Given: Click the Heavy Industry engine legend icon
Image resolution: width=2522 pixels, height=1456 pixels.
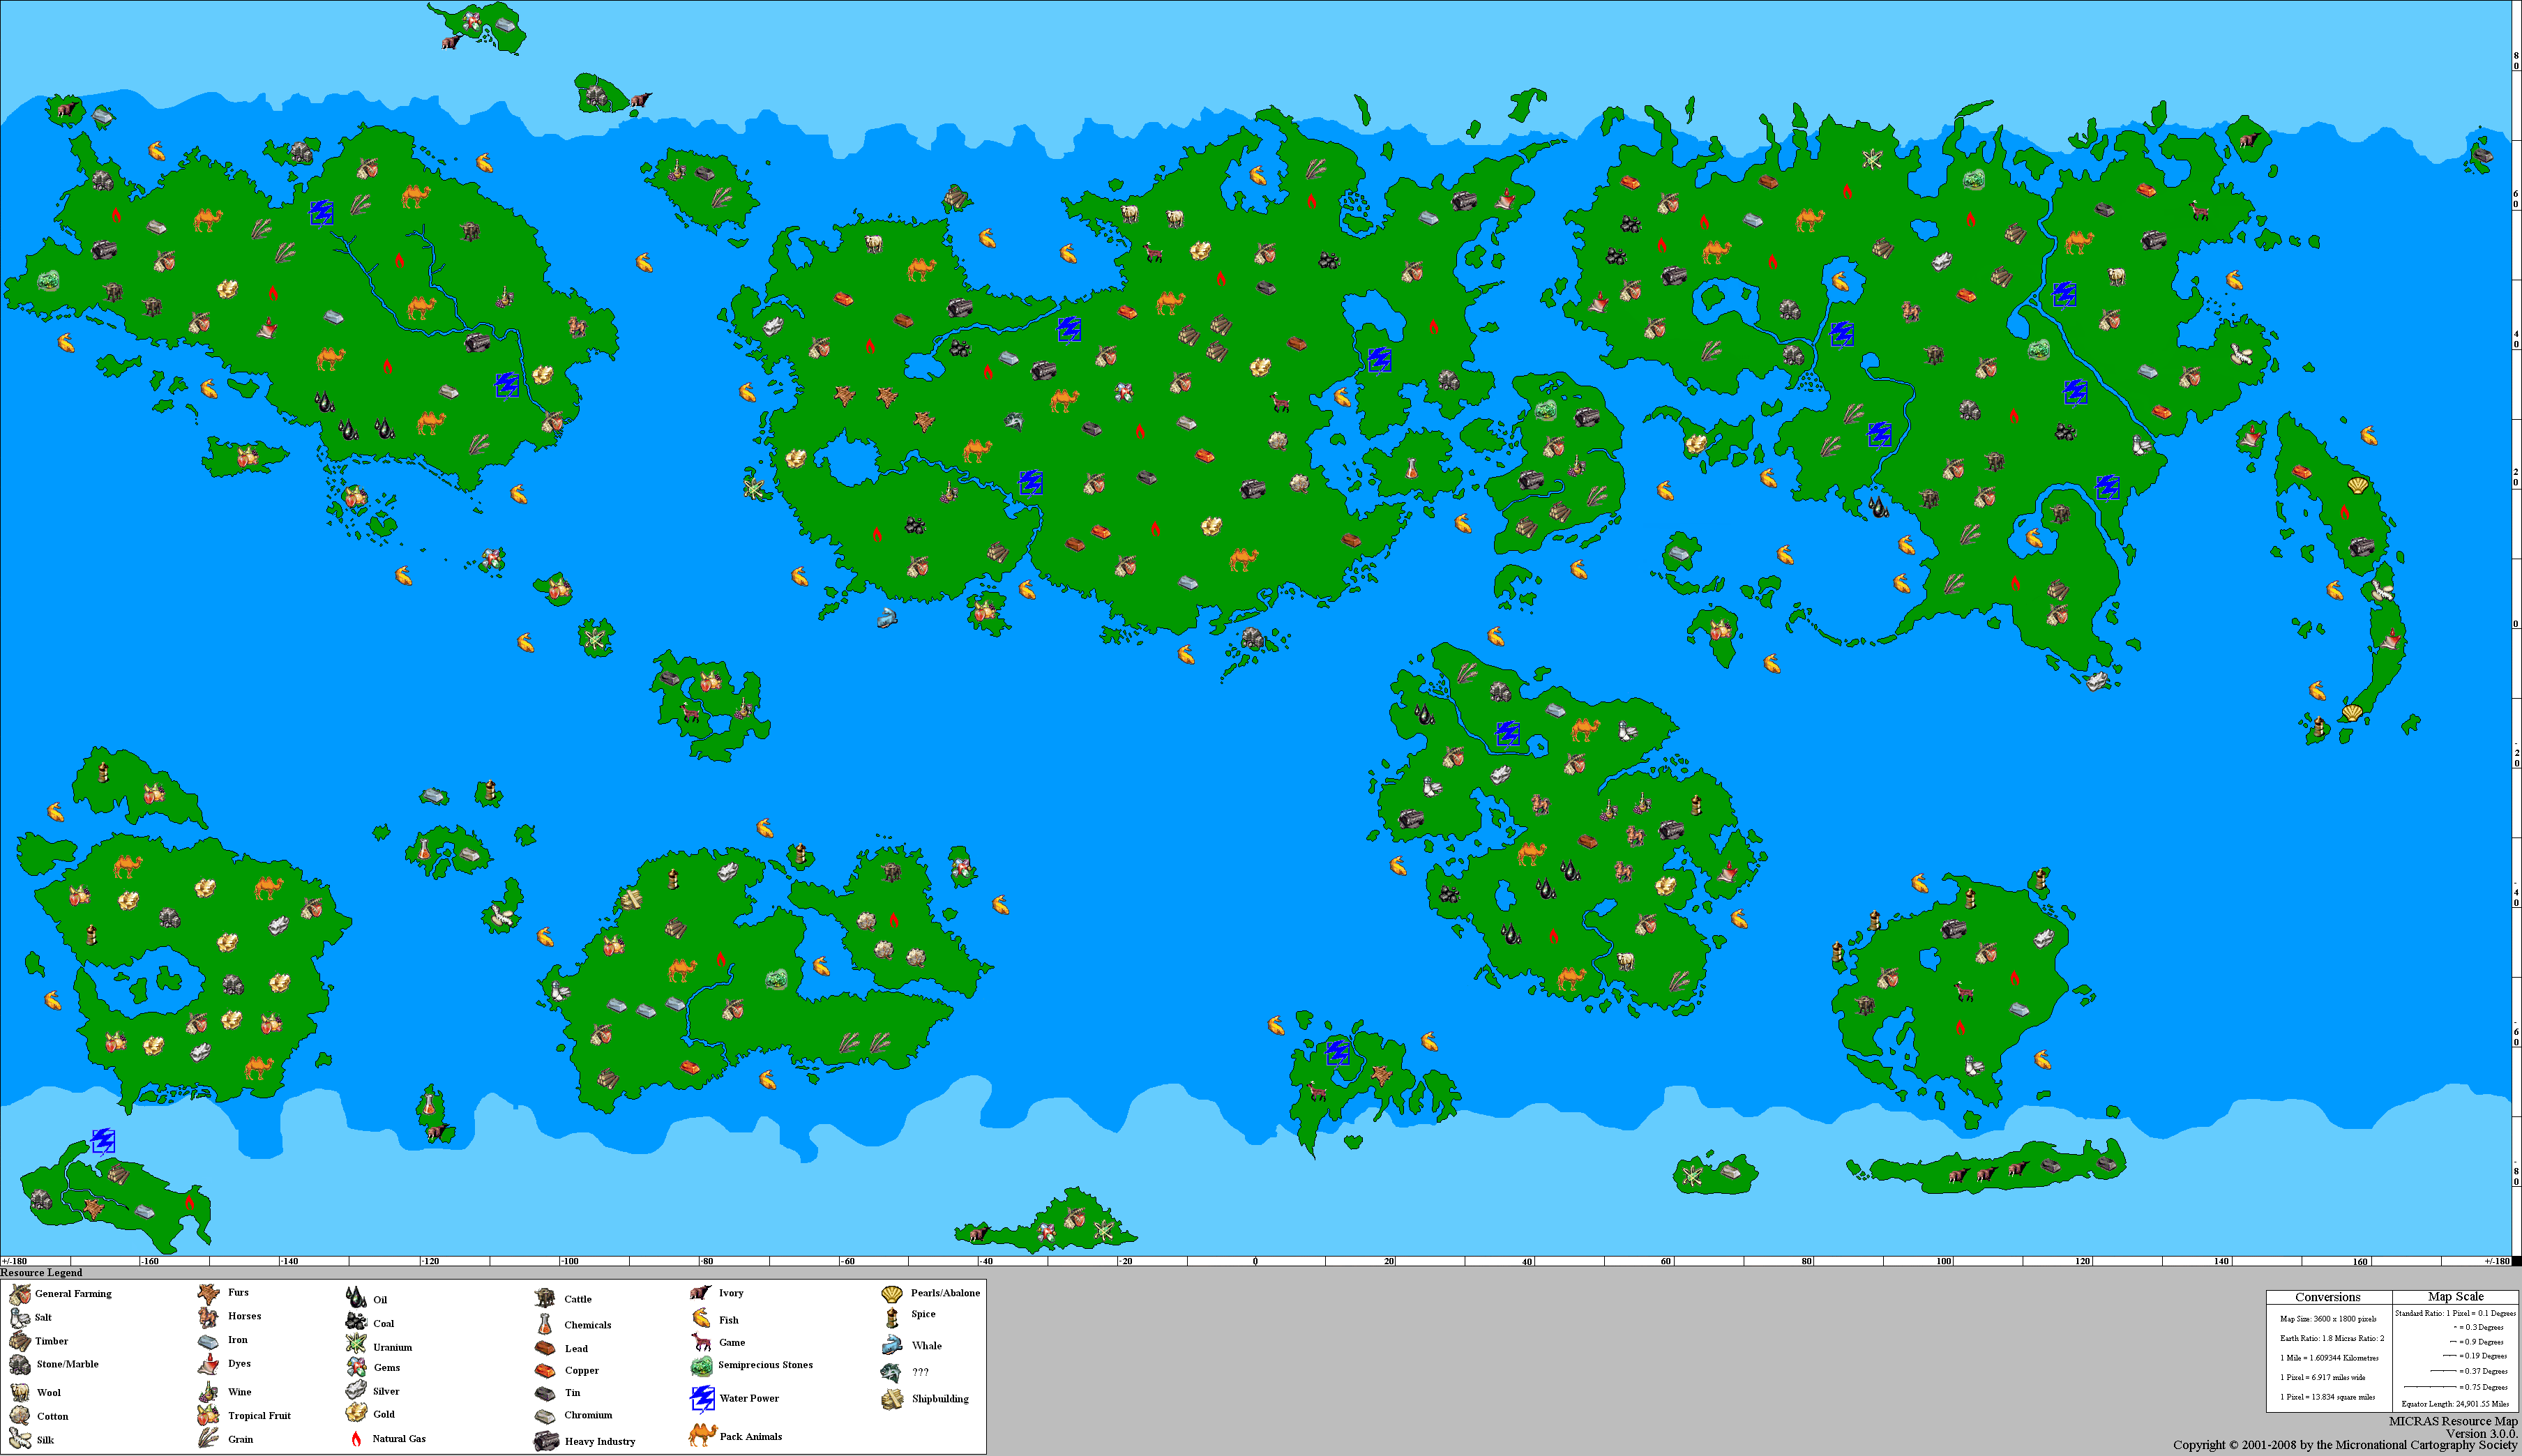Looking at the screenshot, I should click(x=546, y=1440).
